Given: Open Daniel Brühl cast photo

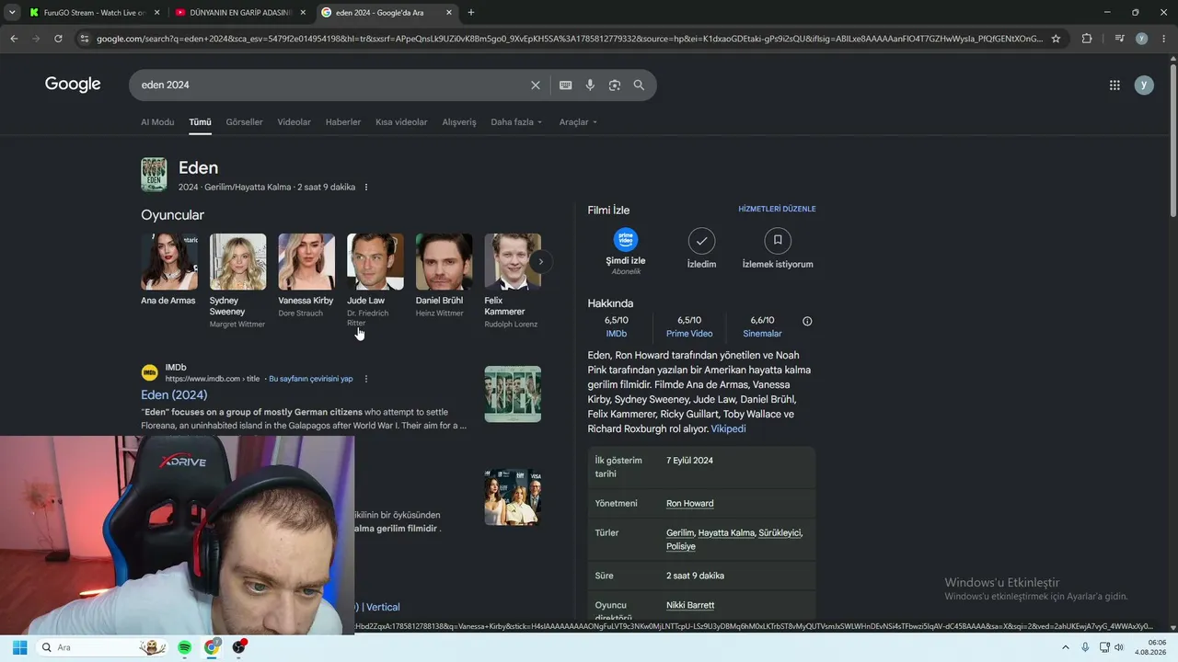Looking at the screenshot, I should (444, 261).
